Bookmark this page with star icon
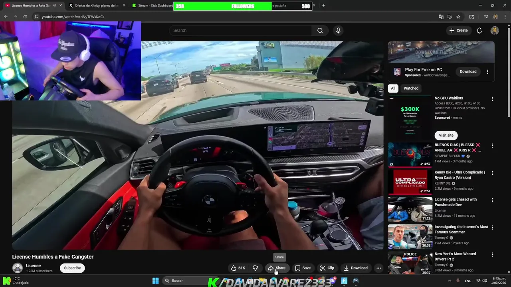Screen dimensions: 511x287 (458, 17)
